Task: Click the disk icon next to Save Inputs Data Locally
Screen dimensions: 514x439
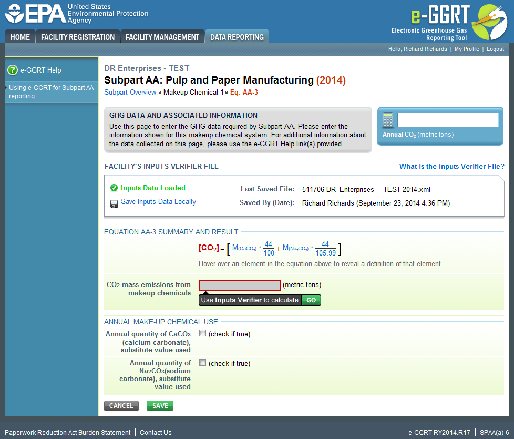Action: pos(114,202)
